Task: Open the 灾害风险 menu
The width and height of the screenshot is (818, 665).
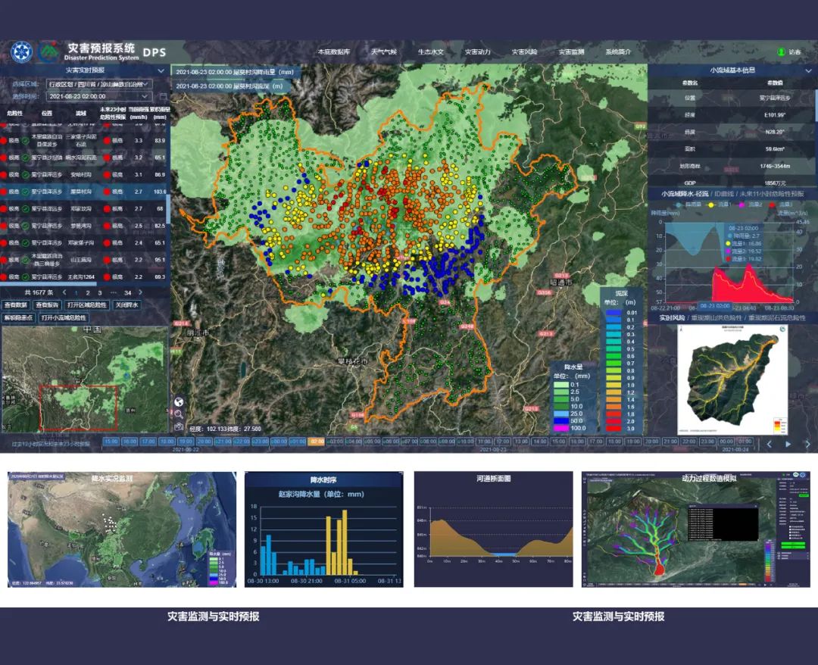Action: [x=524, y=52]
